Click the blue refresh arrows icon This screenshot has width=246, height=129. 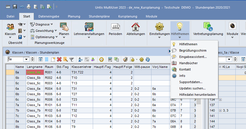click(x=148, y=59)
